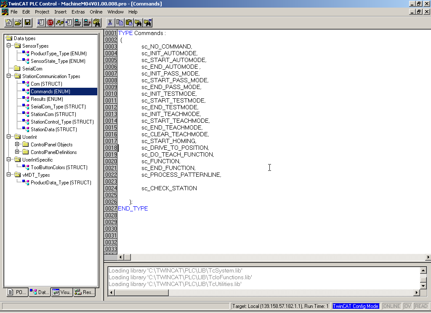The height and width of the screenshot is (313, 431).
Task: Click the READ status bar indicator
Action: pos(421,306)
